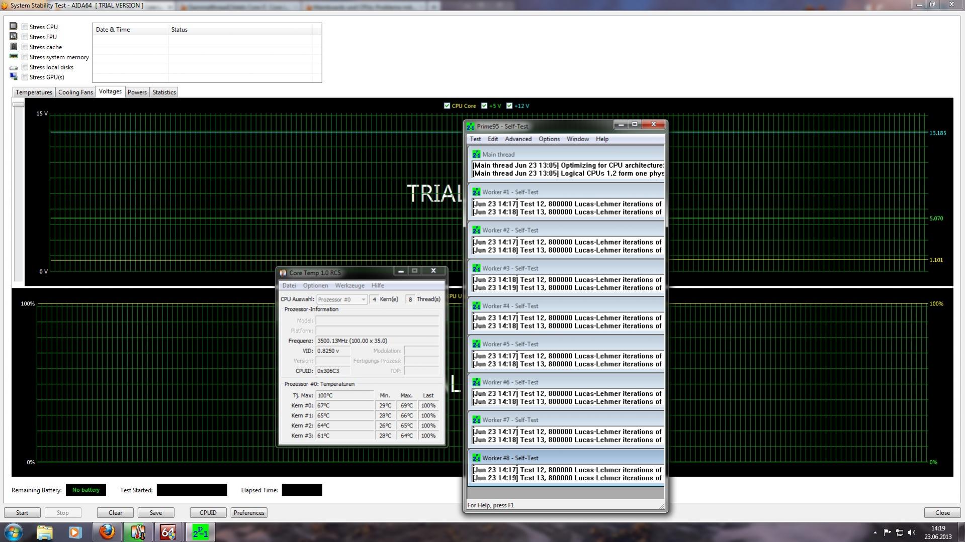Image resolution: width=965 pixels, height=542 pixels.
Task: Launch Windows Media Player from taskbar
Action: [x=75, y=532]
